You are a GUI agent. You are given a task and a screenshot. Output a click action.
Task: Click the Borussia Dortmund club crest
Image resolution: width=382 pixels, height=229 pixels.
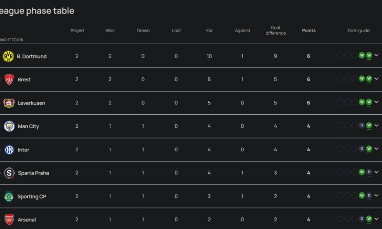coord(8,56)
